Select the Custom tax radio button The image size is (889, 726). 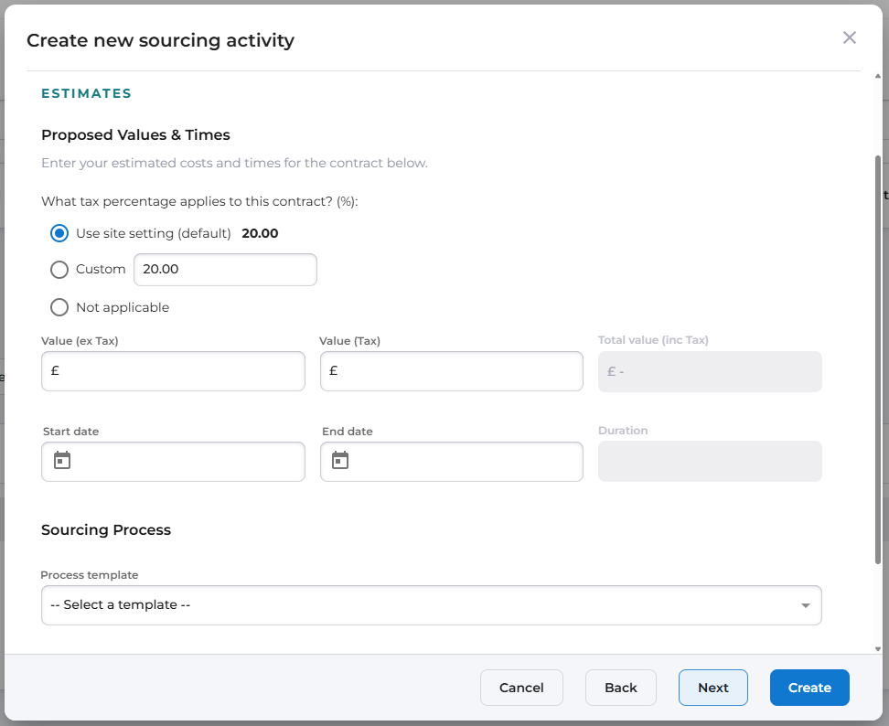tap(59, 270)
